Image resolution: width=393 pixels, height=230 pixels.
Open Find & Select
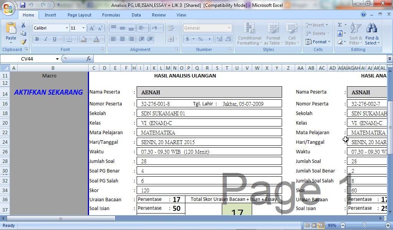pos(372,34)
